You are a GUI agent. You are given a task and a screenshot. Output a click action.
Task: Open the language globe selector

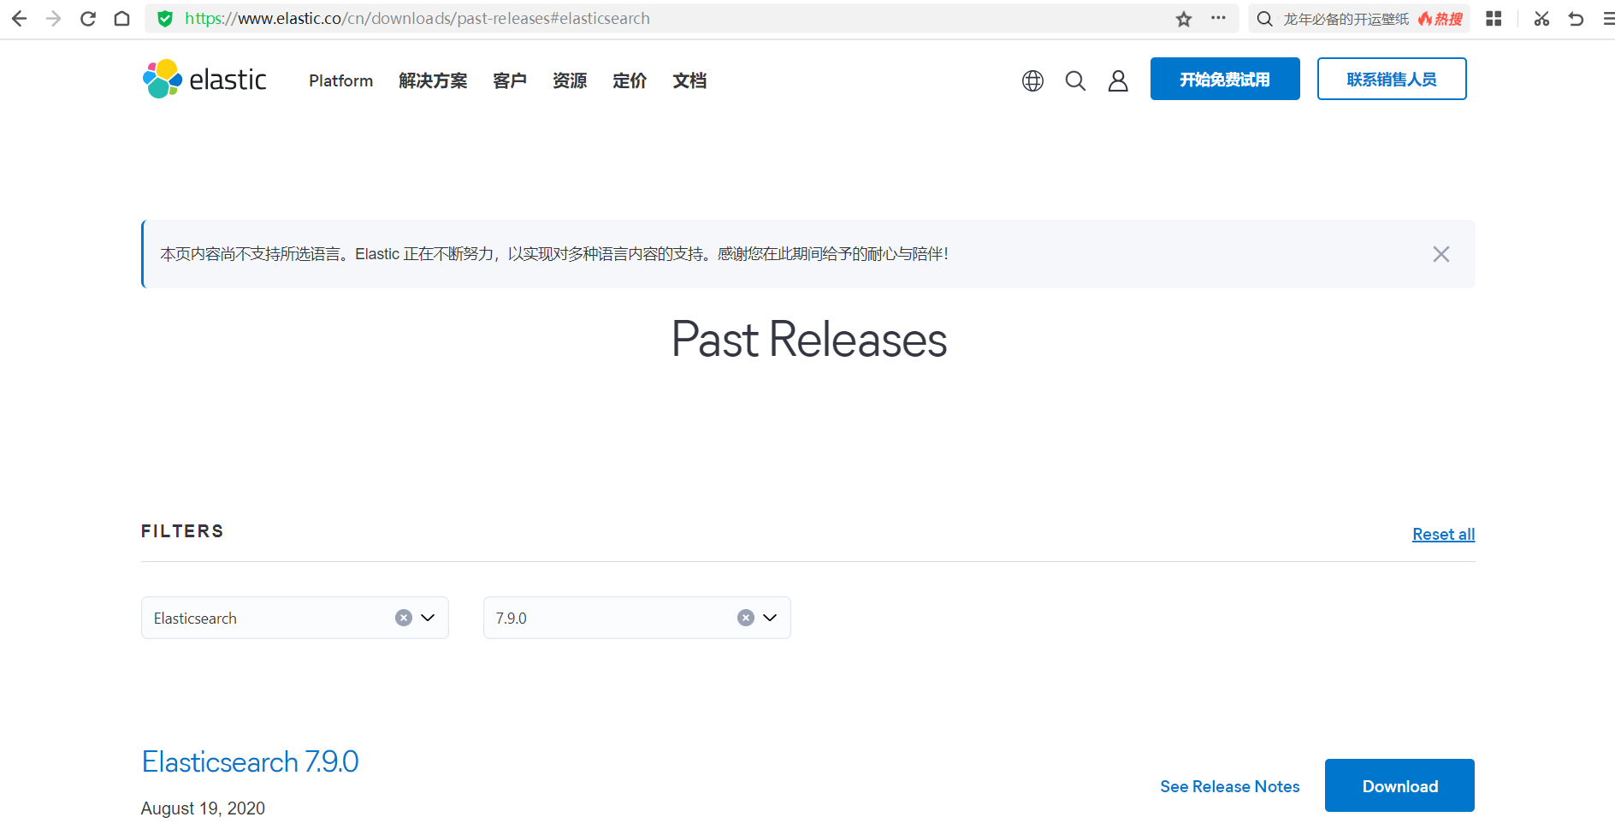pos(1032,80)
